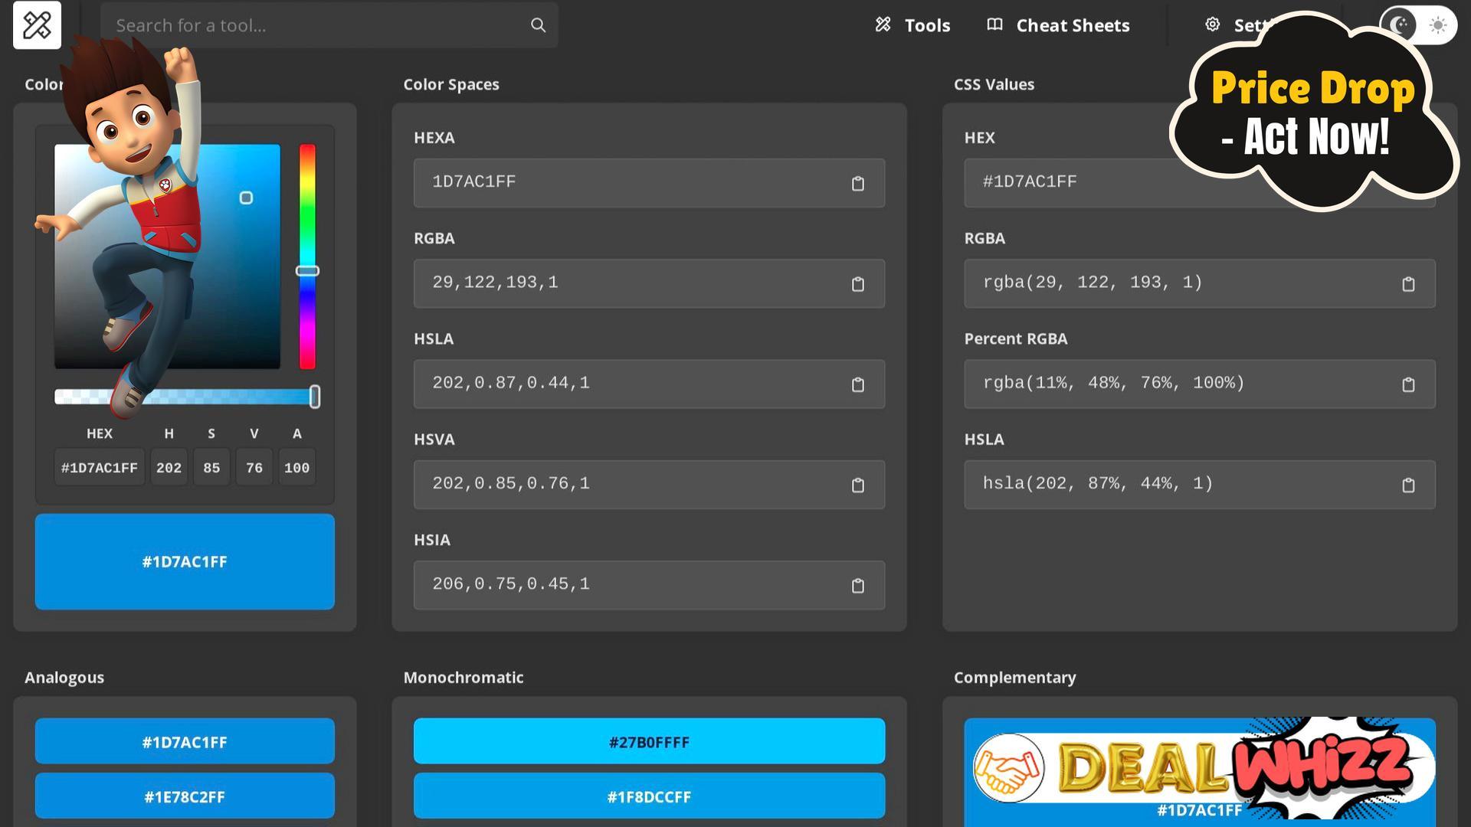
Task: Click the HEXA field showing 1D7AC1FF
Action: tap(649, 183)
